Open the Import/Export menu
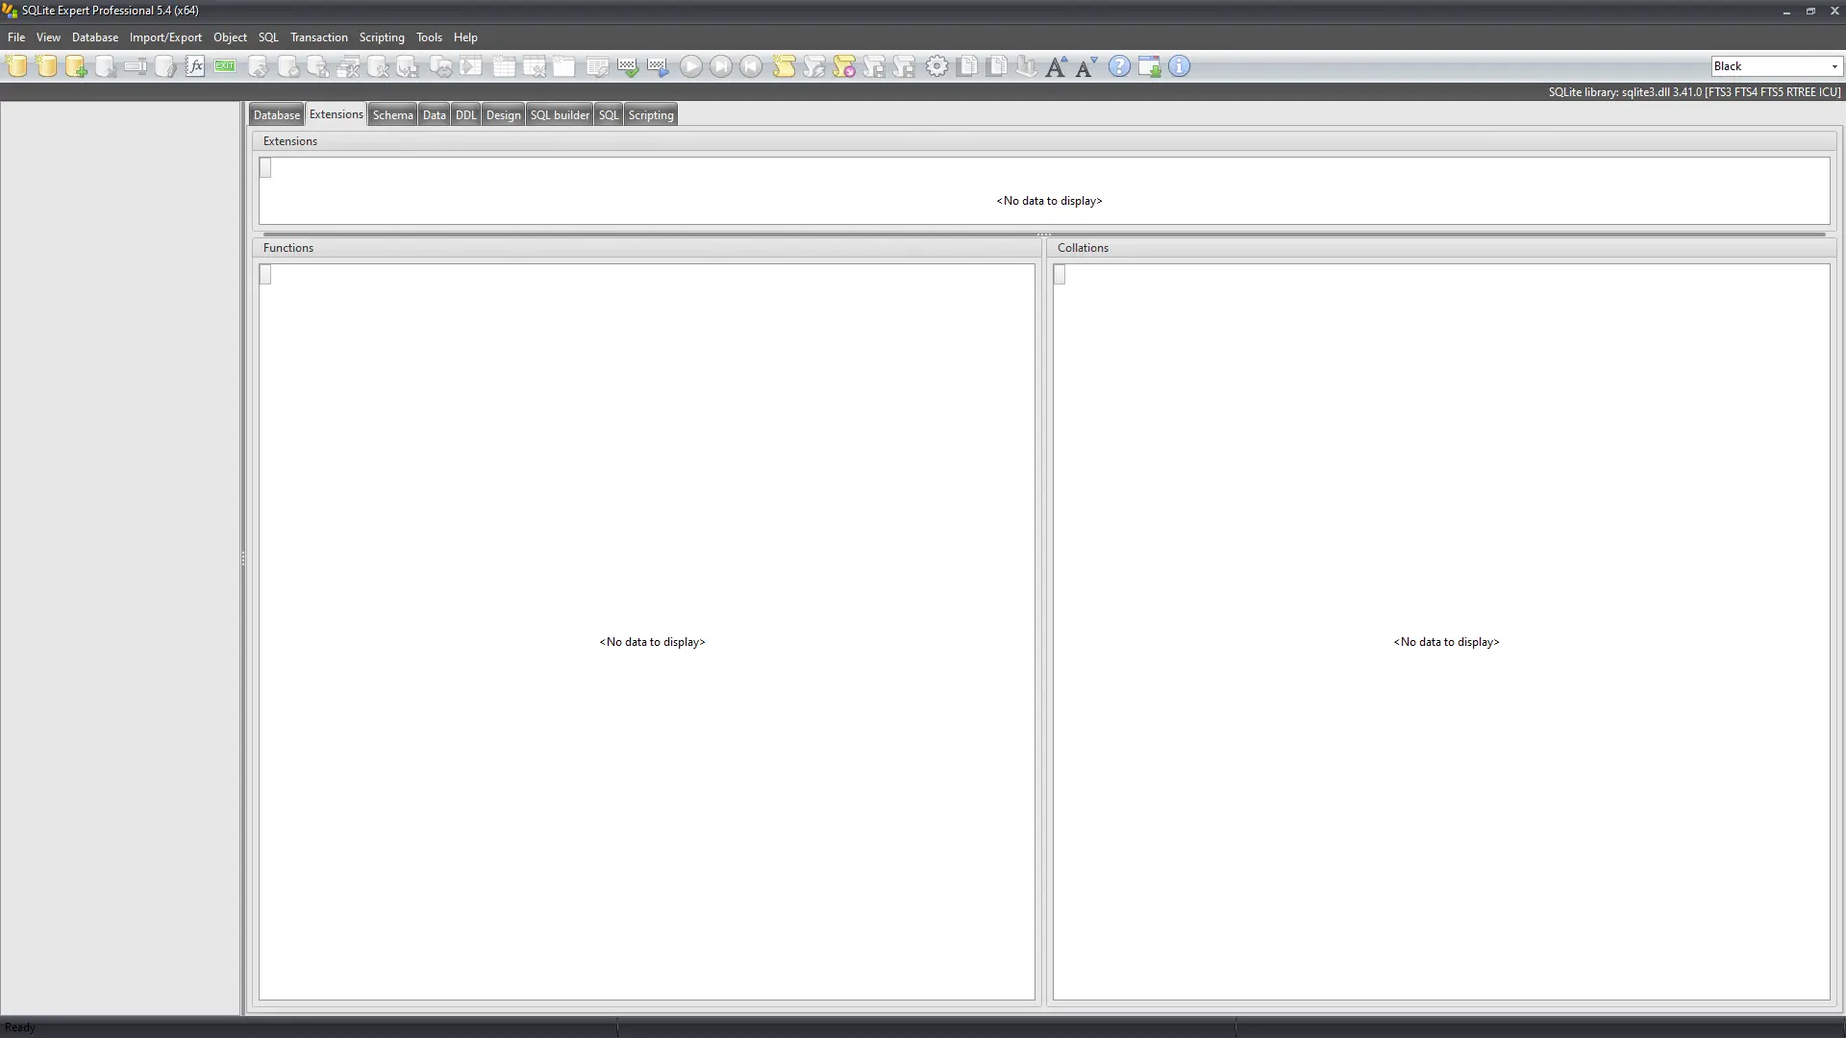The height and width of the screenshot is (1038, 1846). (165, 37)
